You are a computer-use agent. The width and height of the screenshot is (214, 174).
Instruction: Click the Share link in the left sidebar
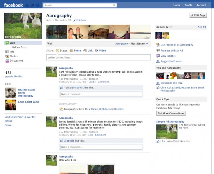click(x=8, y=125)
